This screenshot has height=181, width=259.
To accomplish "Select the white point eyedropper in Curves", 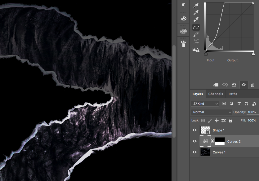I will 196,20.
